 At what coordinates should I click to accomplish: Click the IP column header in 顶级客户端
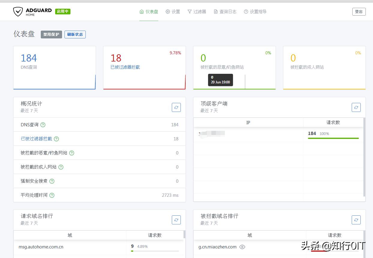[x=248, y=122]
